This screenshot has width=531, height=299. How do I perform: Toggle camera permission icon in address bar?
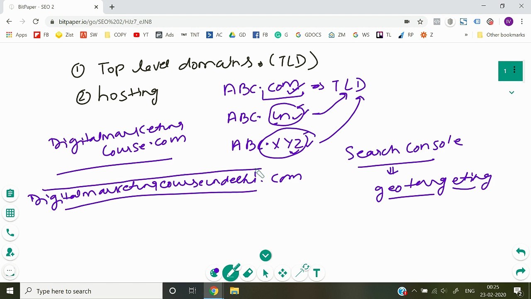407,22
